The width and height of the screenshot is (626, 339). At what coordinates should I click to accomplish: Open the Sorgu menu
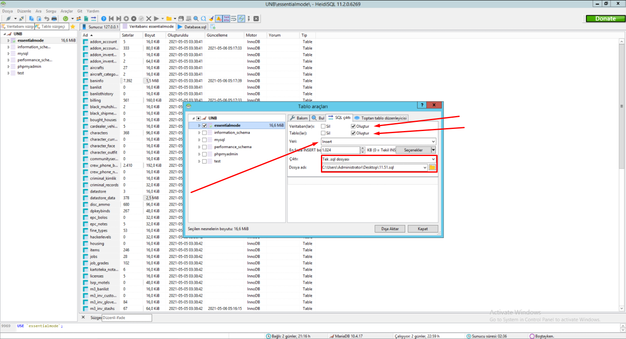pos(51,11)
